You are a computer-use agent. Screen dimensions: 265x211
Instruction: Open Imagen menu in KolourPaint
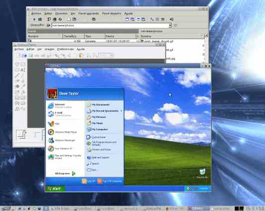pyautogui.click(x=49, y=49)
